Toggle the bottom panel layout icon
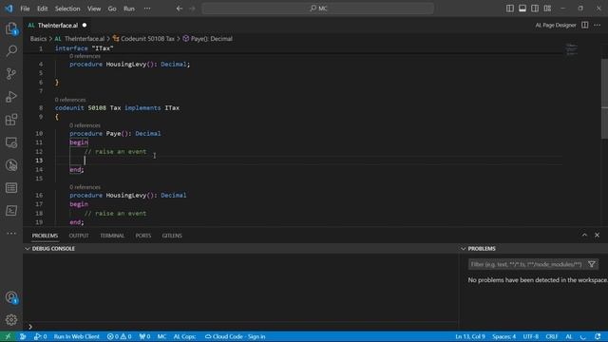 point(522,9)
